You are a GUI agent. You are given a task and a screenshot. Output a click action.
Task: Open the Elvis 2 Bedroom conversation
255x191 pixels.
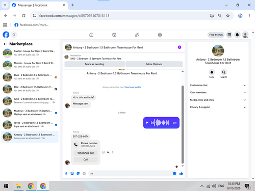tap(30, 77)
